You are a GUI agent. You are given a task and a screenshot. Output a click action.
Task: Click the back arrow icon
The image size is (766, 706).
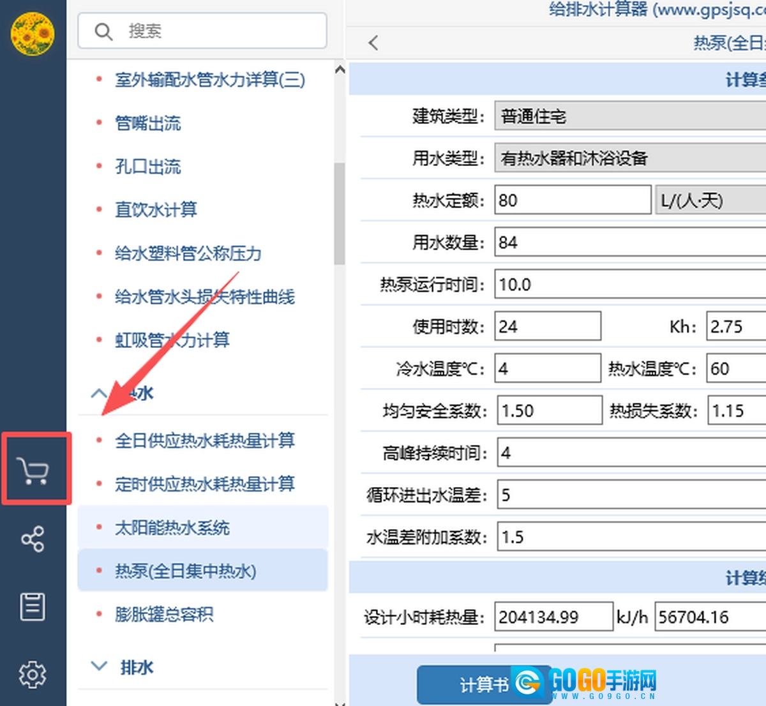373,43
